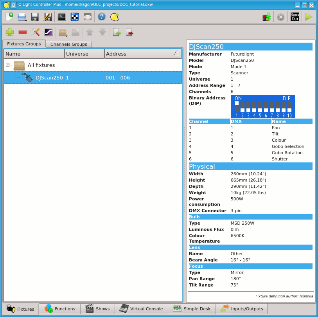Add fixture to a group
This screenshot has width=318, height=317.
pos(63,32)
